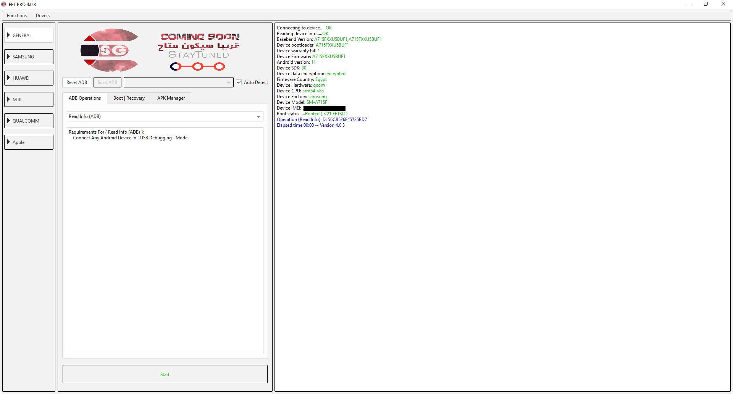The image size is (733, 394).
Task: Click the Device warranty bit line
Action: coord(298,51)
